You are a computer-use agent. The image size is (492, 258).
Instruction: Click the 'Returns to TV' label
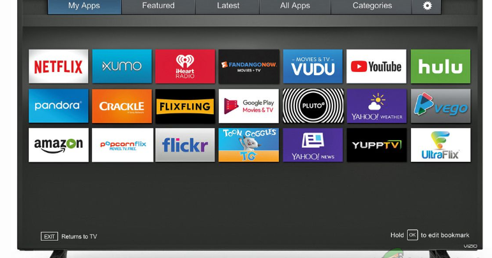pyautogui.click(x=79, y=237)
